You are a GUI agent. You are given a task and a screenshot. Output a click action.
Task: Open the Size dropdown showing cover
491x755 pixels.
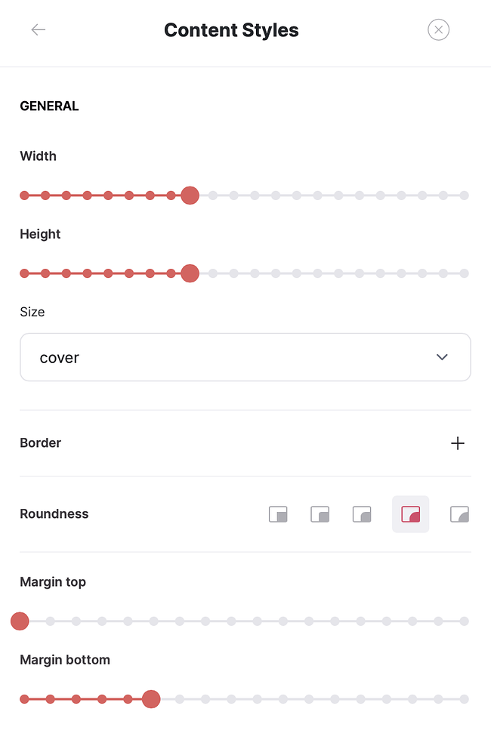tap(245, 357)
